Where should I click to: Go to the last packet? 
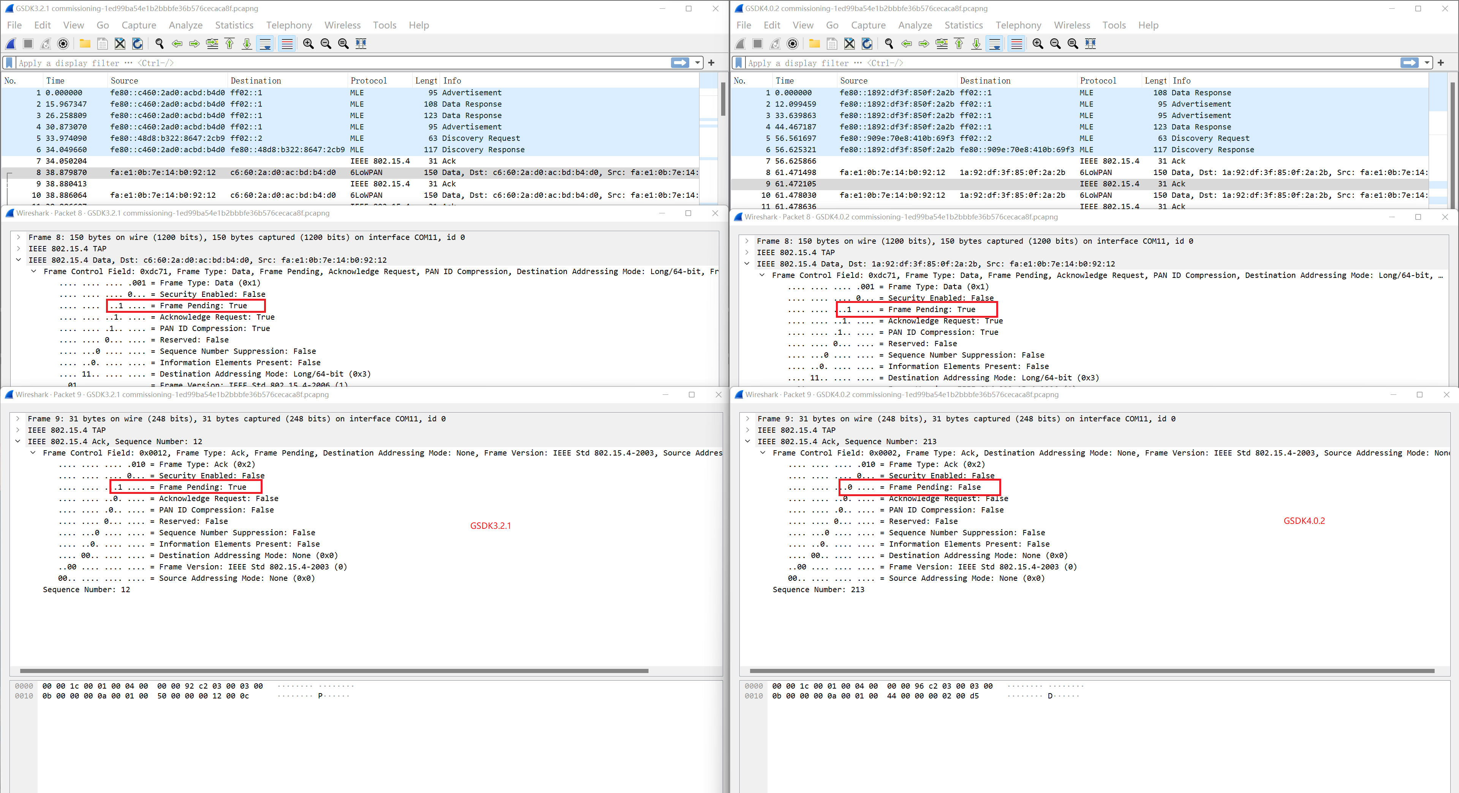pyautogui.click(x=247, y=44)
